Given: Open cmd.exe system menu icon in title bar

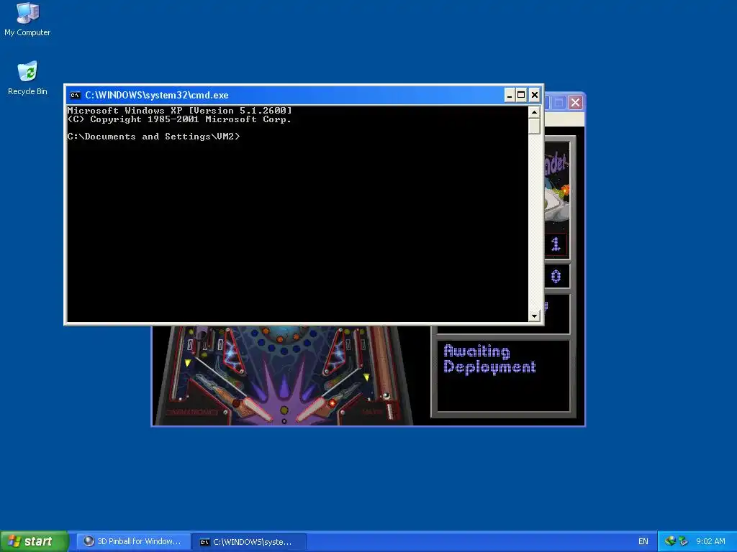Looking at the screenshot, I should 75,96.
